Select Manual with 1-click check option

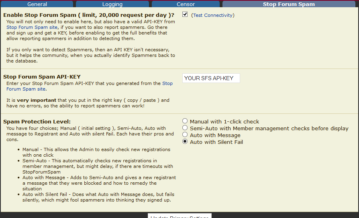point(185,121)
